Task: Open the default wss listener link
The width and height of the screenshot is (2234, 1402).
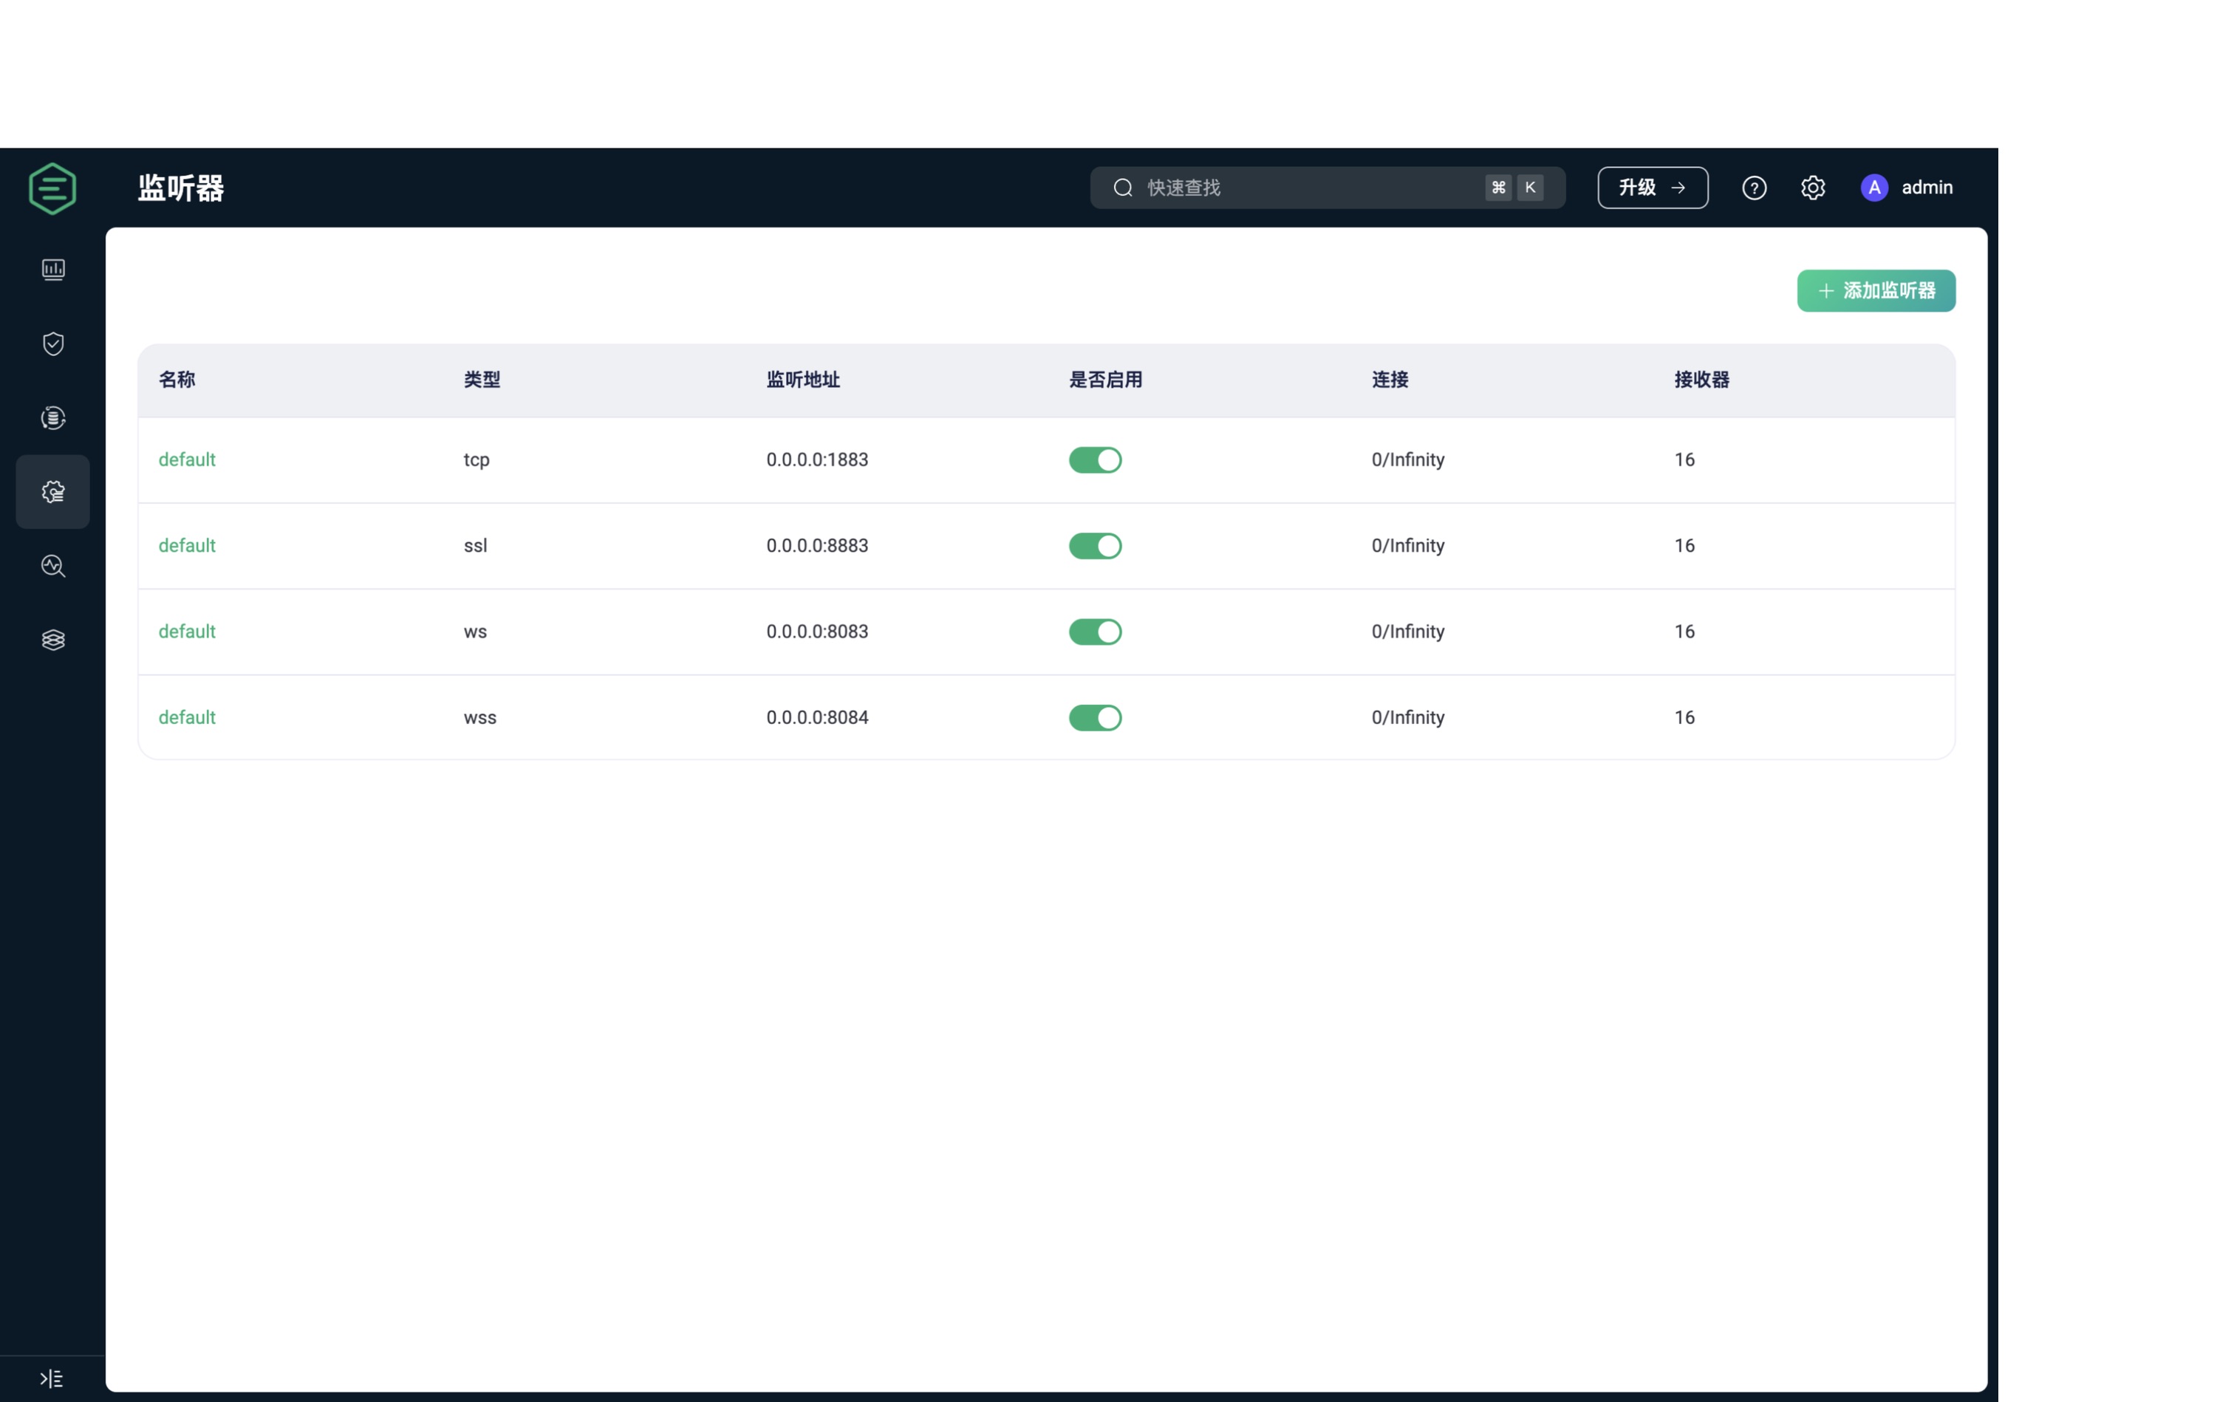Action: point(186,718)
